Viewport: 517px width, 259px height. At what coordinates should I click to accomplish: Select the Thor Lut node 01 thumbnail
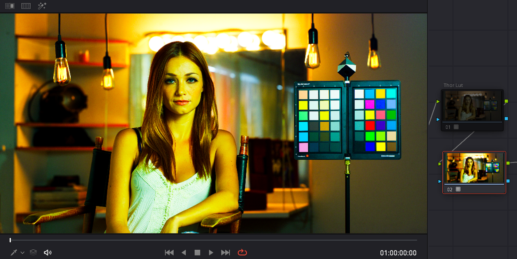pos(472,106)
